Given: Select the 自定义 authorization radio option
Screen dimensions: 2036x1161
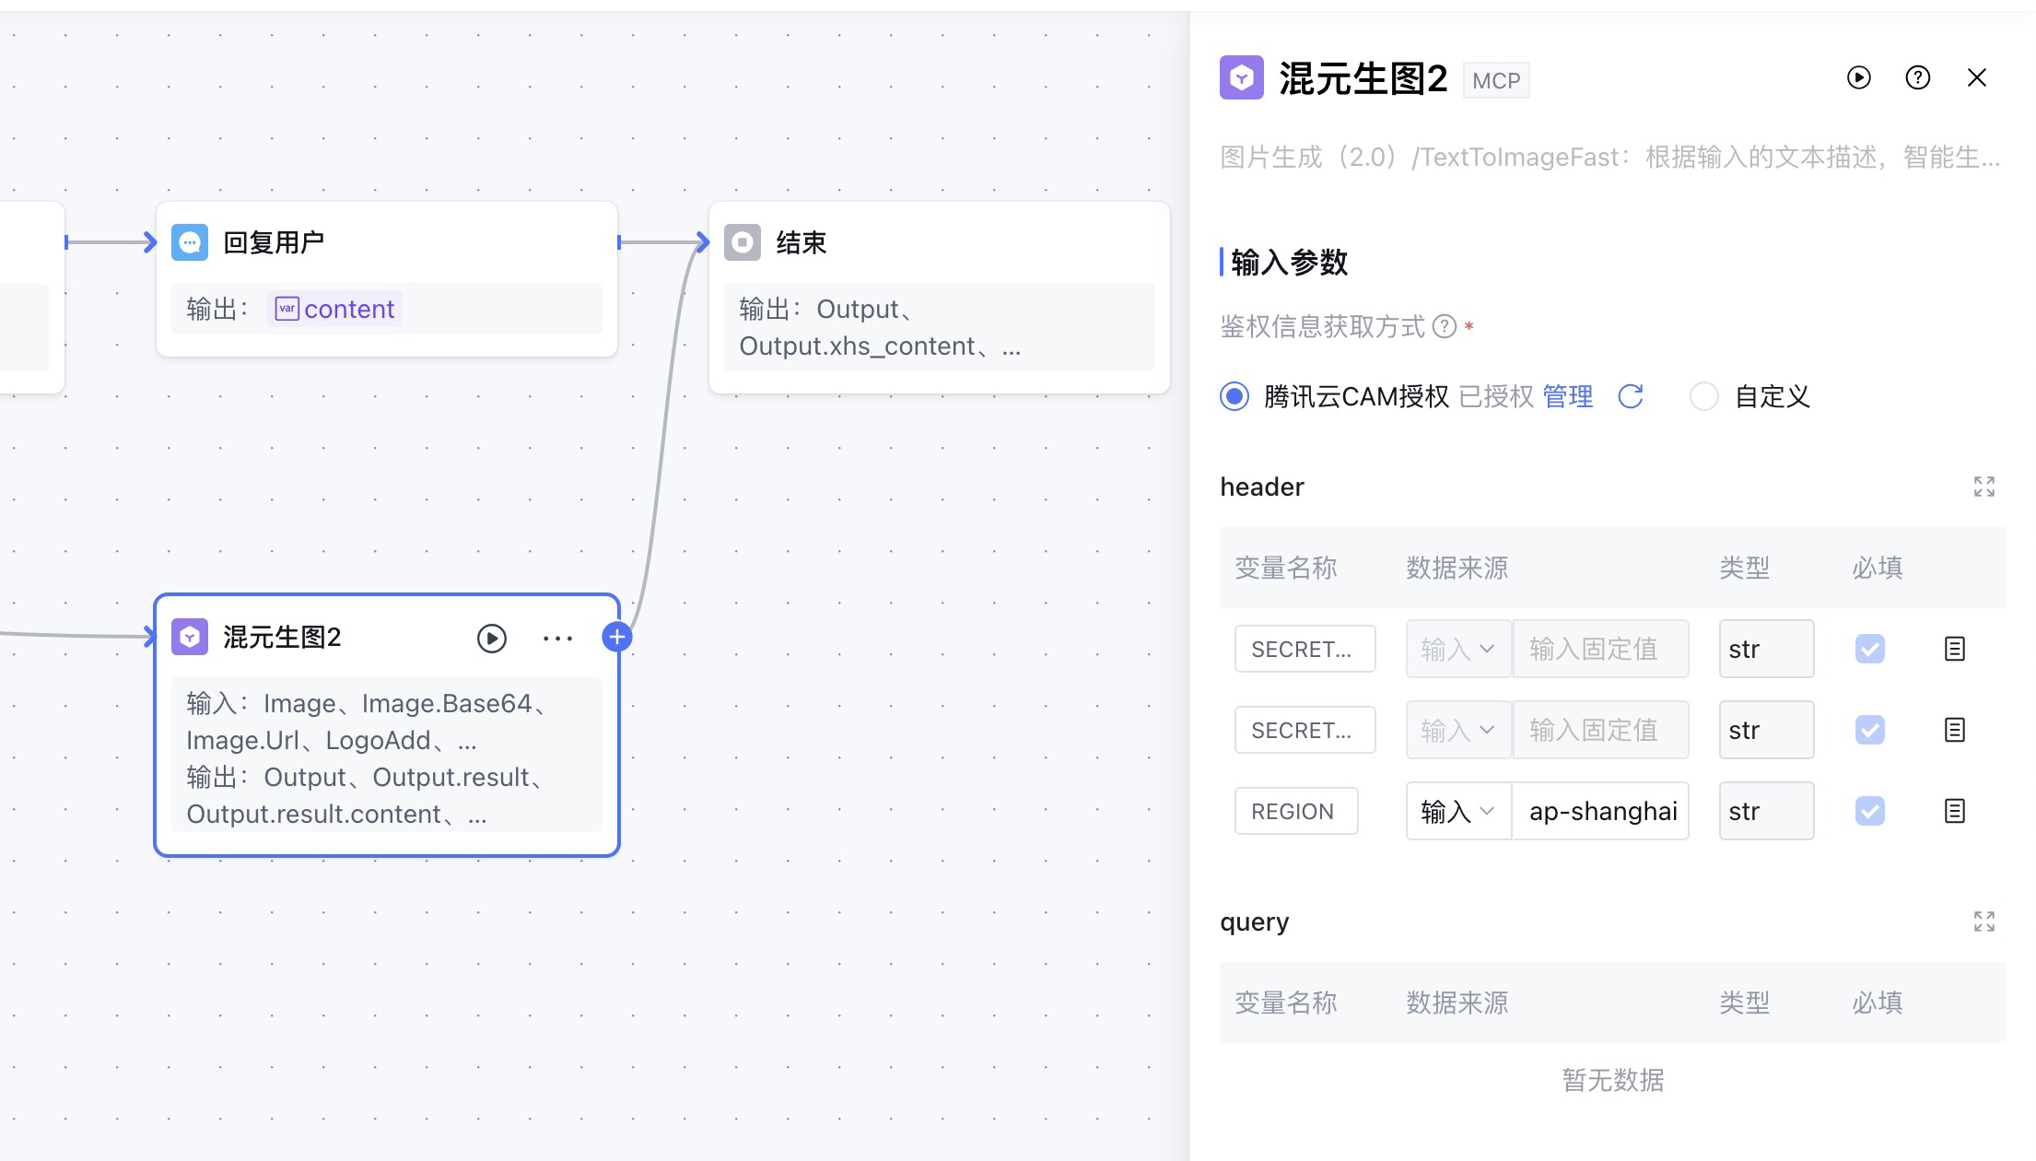Looking at the screenshot, I should point(1703,396).
